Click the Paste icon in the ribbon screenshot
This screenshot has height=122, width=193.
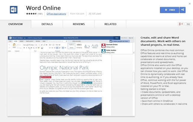[14, 45]
